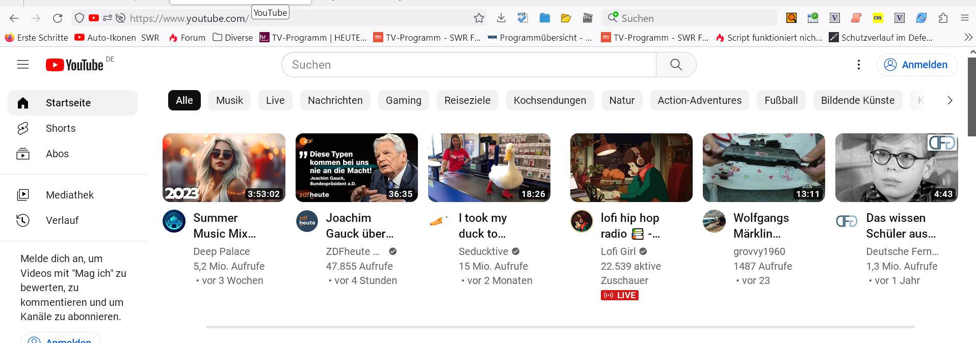Screen dimensions: 976x343
Task: Reload the page in browser
Action: [x=58, y=18]
